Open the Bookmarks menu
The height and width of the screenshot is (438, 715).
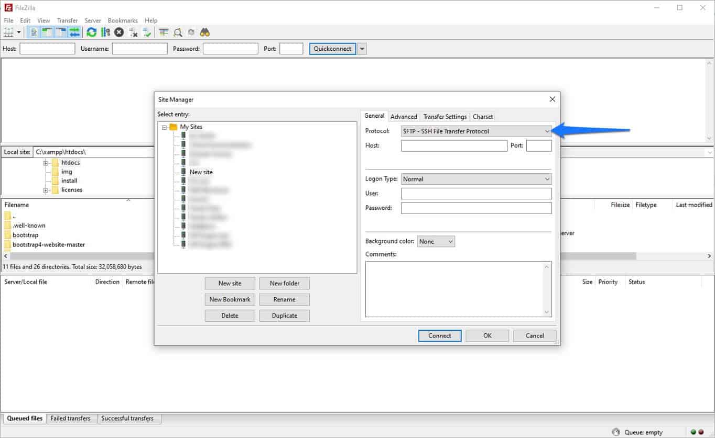(123, 20)
